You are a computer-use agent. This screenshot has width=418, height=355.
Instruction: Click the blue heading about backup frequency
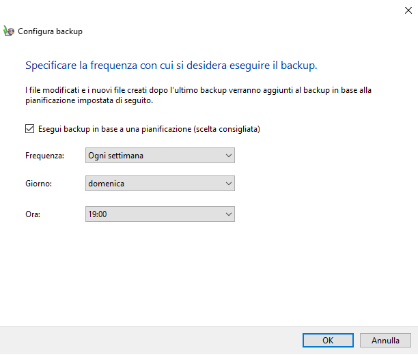(x=171, y=66)
